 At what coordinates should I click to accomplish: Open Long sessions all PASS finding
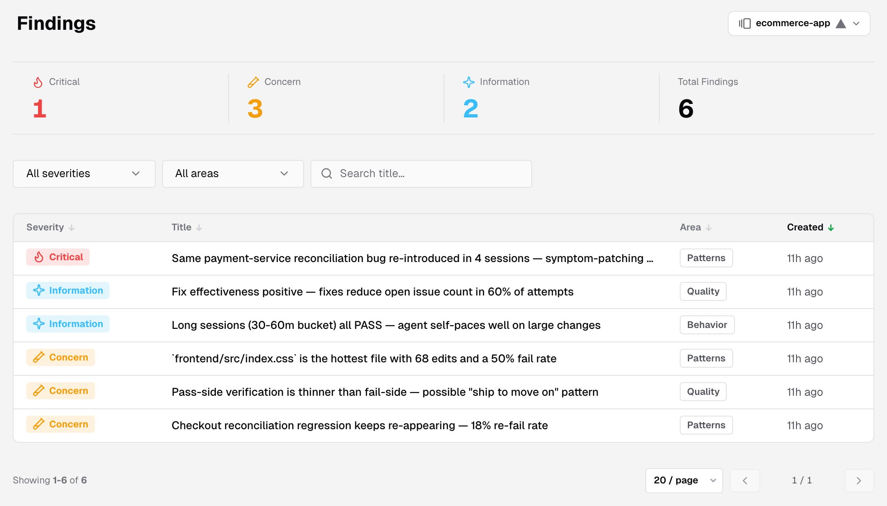(x=386, y=325)
